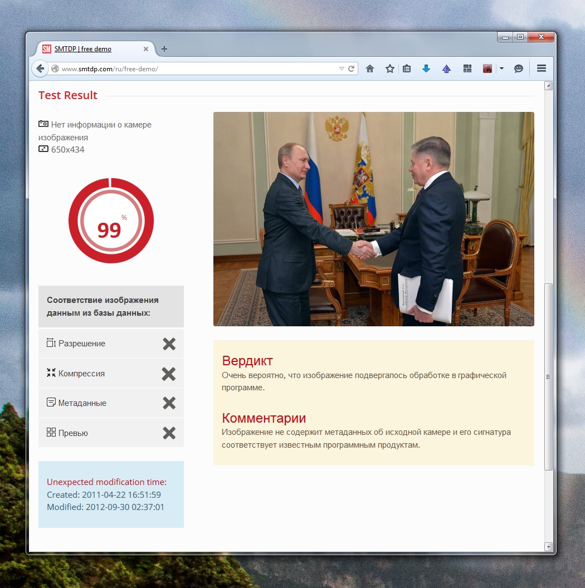Open the tile view panel icon dropdown
The height and width of the screenshot is (588, 585).
(x=467, y=68)
